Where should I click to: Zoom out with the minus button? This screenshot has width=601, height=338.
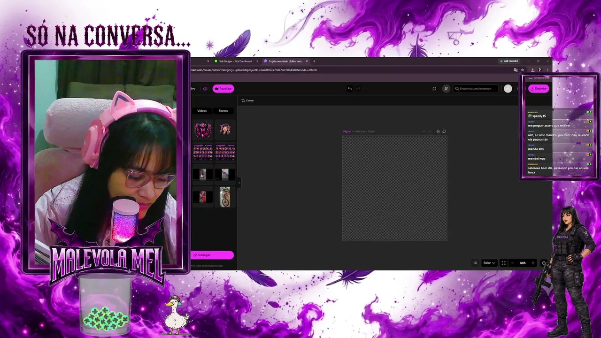[512, 263]
